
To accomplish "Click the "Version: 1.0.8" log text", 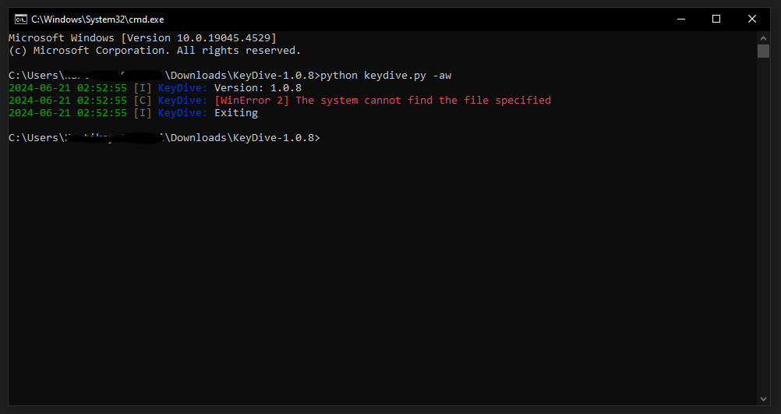I will [258, 87].
